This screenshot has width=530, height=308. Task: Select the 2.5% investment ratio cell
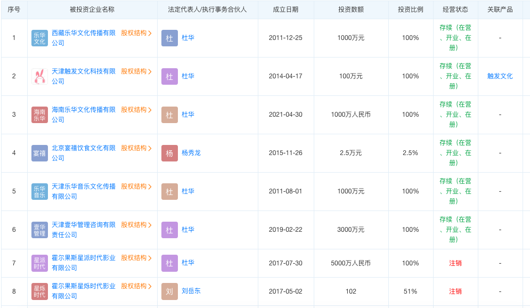pyautogui.click(x=410, y=153)
